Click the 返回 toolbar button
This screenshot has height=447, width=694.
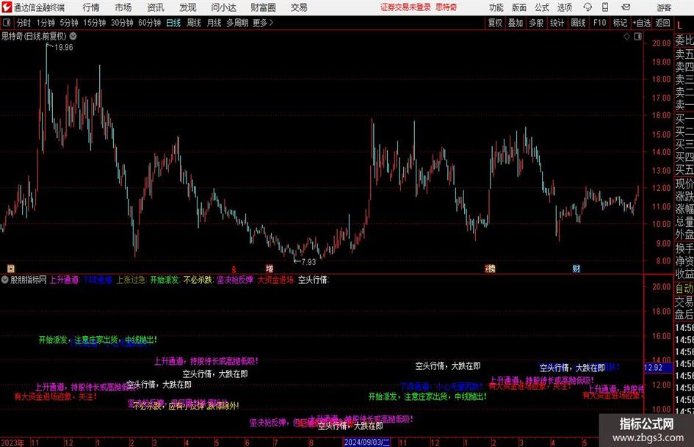(x=662, y=23)
